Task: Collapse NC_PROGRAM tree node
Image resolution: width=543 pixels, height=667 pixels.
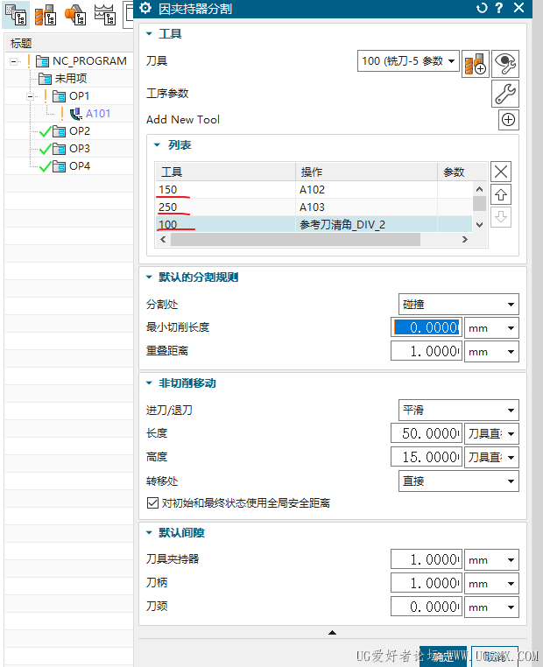Action: tap(13, 61)
